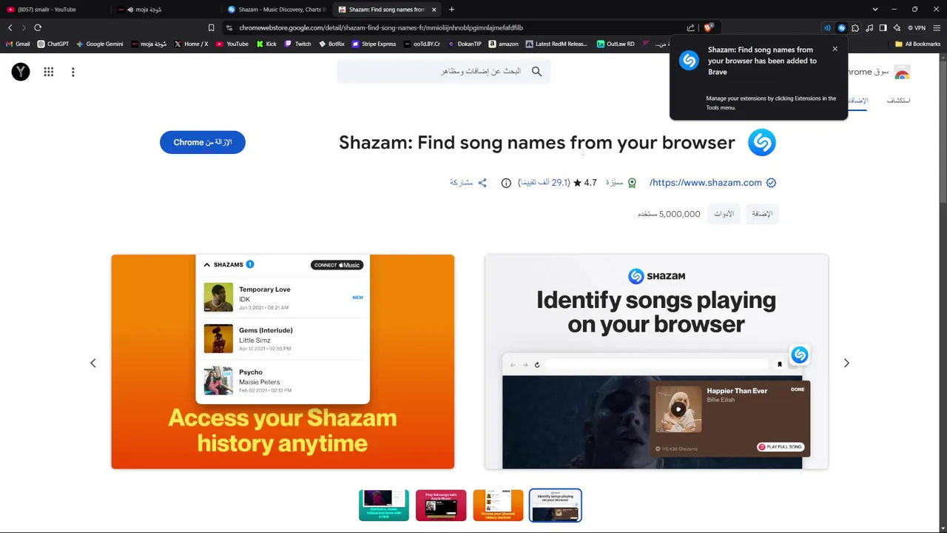Open the Extensions puzzle-piece menu
The image size is (947, 533).
(x=855, y=27)
